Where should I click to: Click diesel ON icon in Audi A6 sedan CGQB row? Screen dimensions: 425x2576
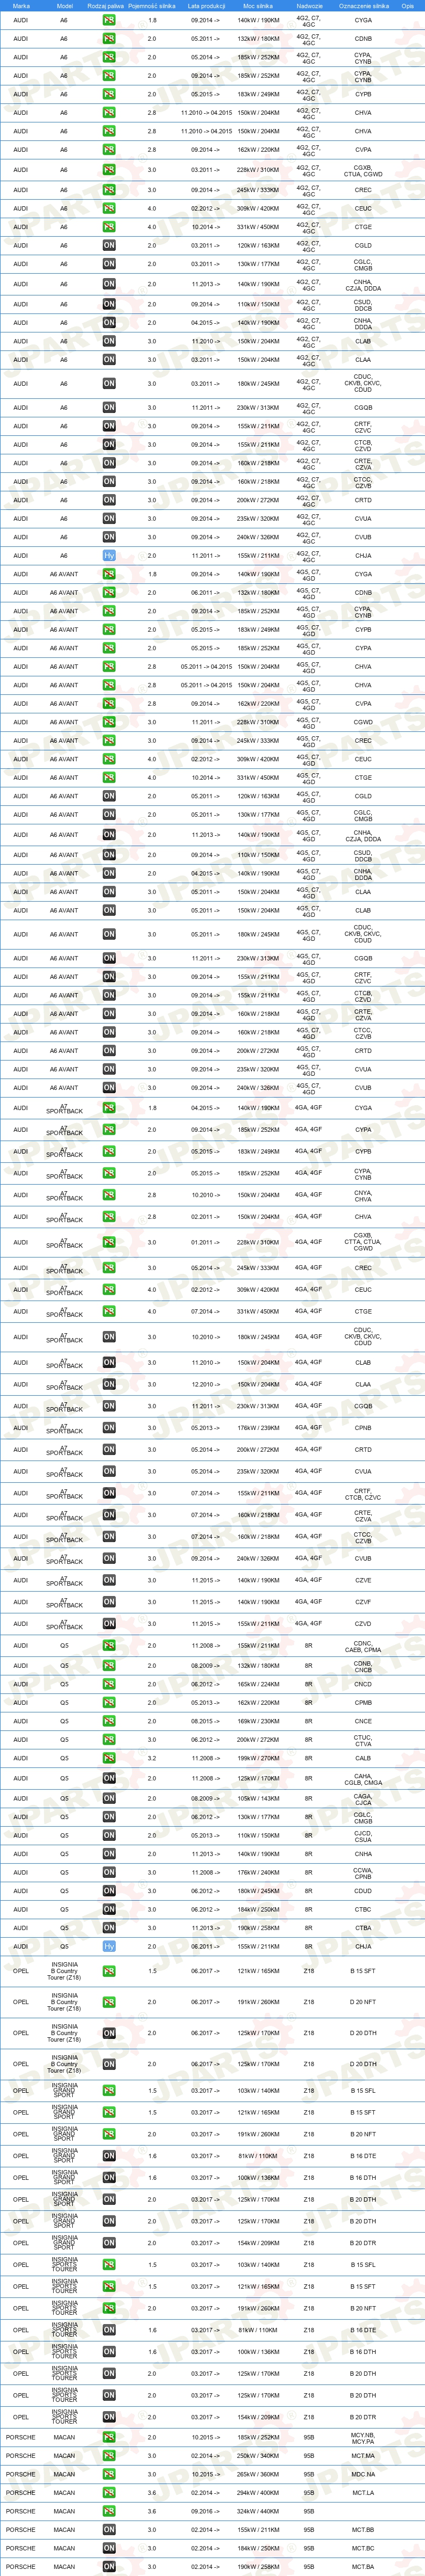(109, 407)
